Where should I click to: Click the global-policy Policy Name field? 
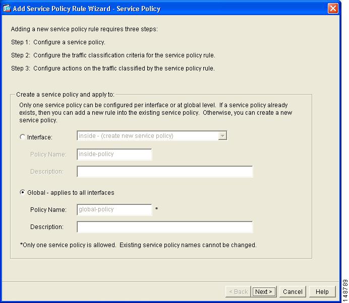[114, 209]
